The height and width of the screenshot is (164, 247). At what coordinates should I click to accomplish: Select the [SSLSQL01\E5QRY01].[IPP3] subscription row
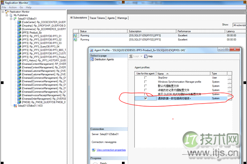point(160,36)
